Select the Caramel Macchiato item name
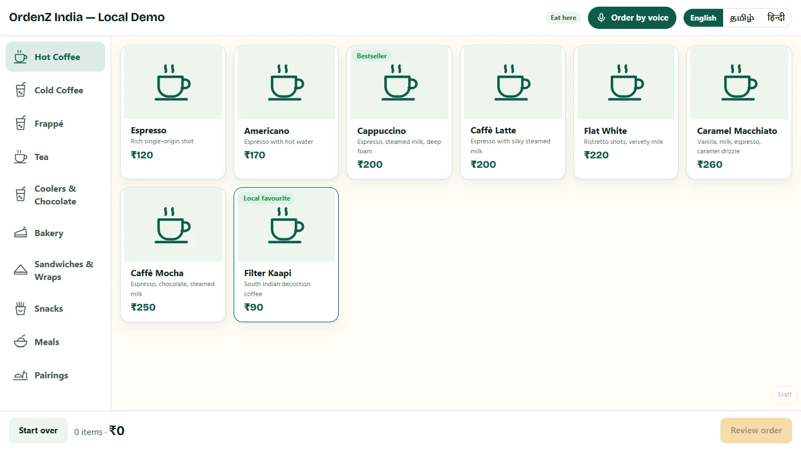Screen dimensions: 801x450 point(737,131)
